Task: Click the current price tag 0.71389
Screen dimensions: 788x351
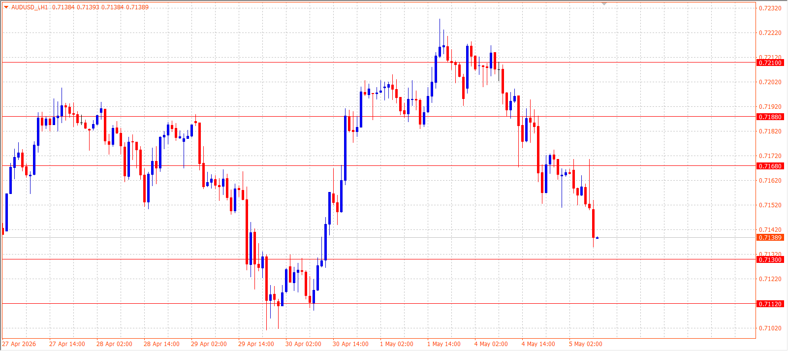Action: (770, 238)
